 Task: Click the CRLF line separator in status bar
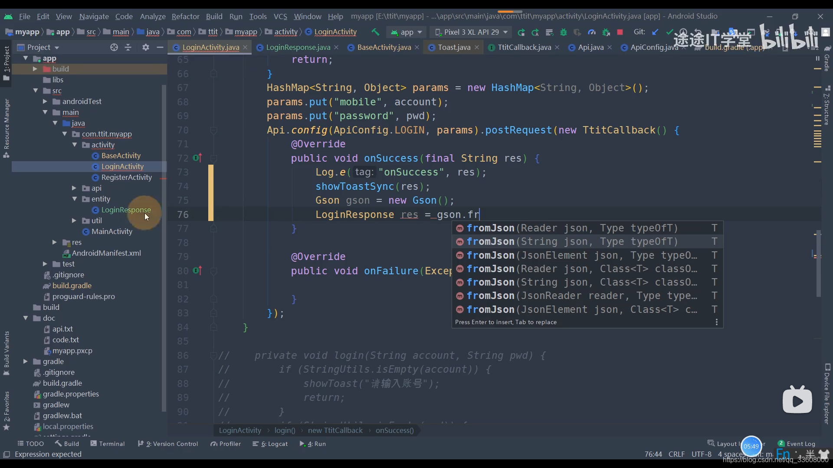click(x=676, y=454)
